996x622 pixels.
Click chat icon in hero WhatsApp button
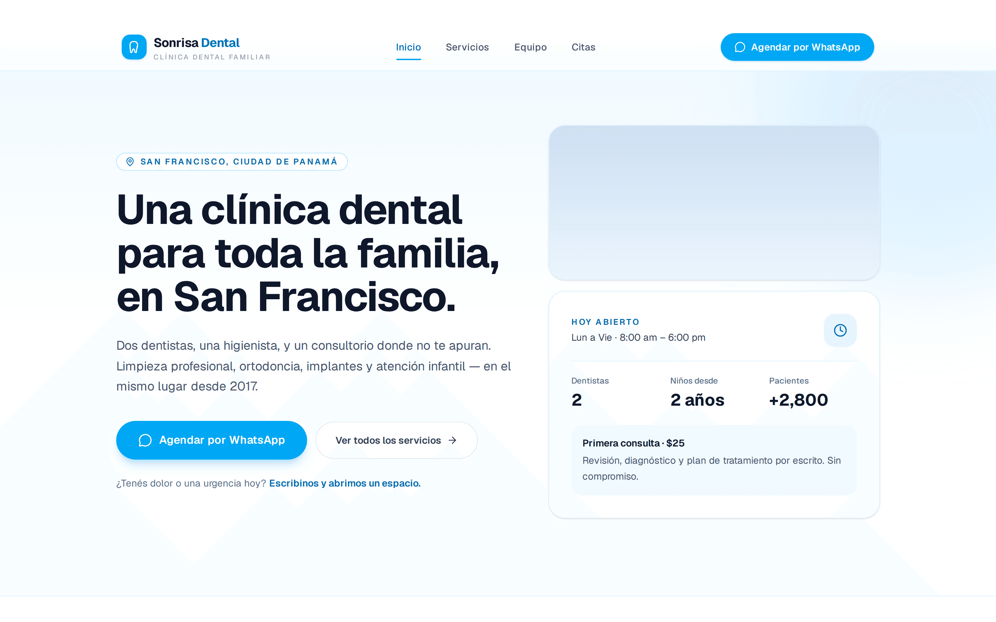pyautogui.click(x=145, y=440)
